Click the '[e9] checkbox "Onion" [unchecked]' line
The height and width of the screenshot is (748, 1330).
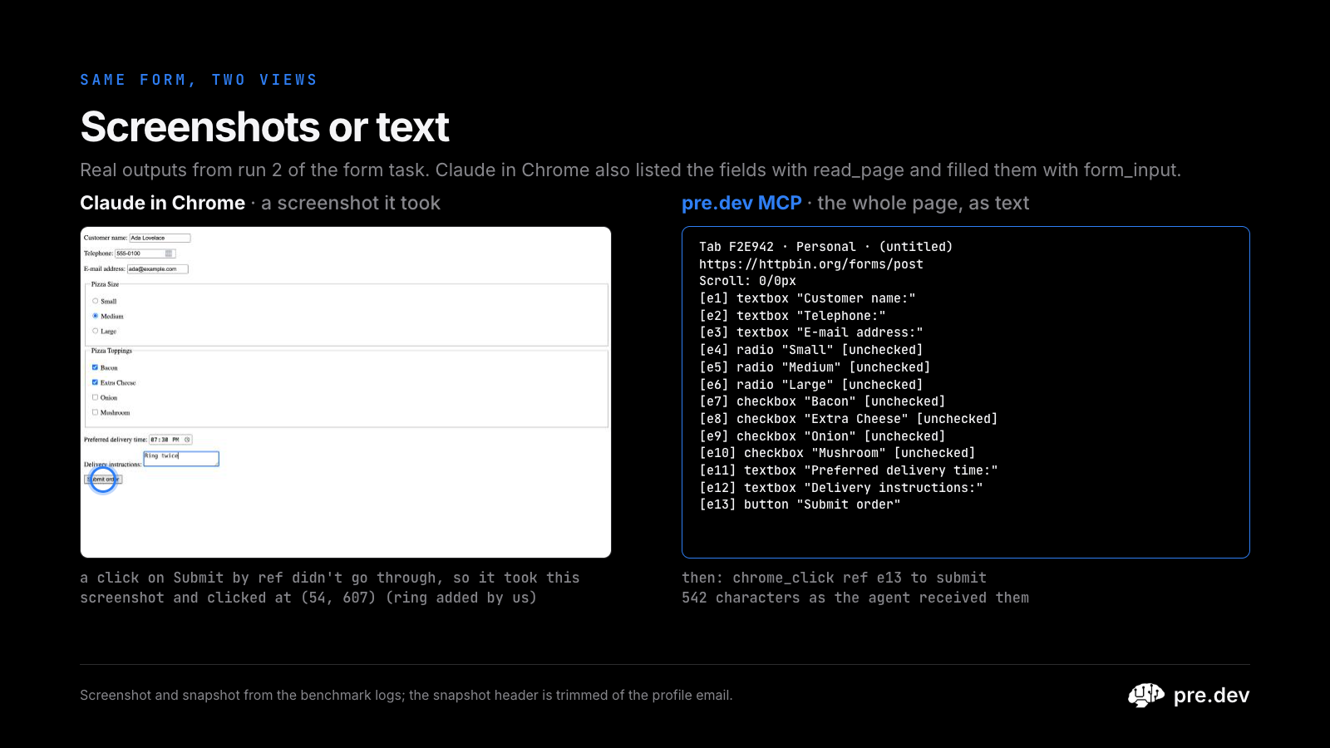point(822,436)
